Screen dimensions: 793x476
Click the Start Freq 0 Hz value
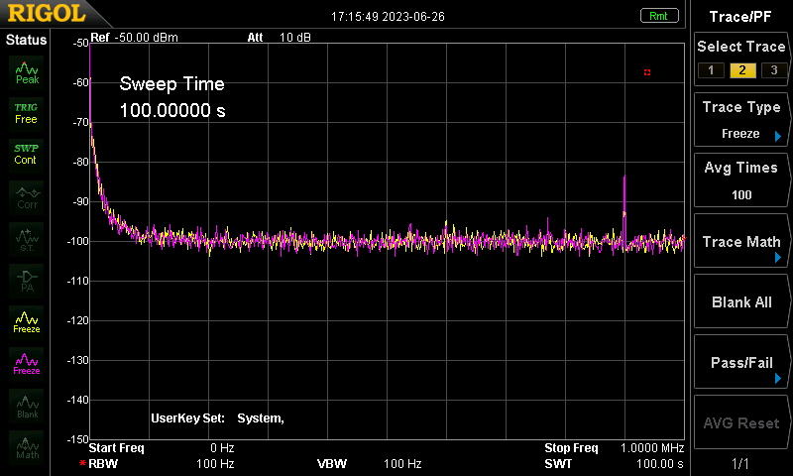click(222, 448)
